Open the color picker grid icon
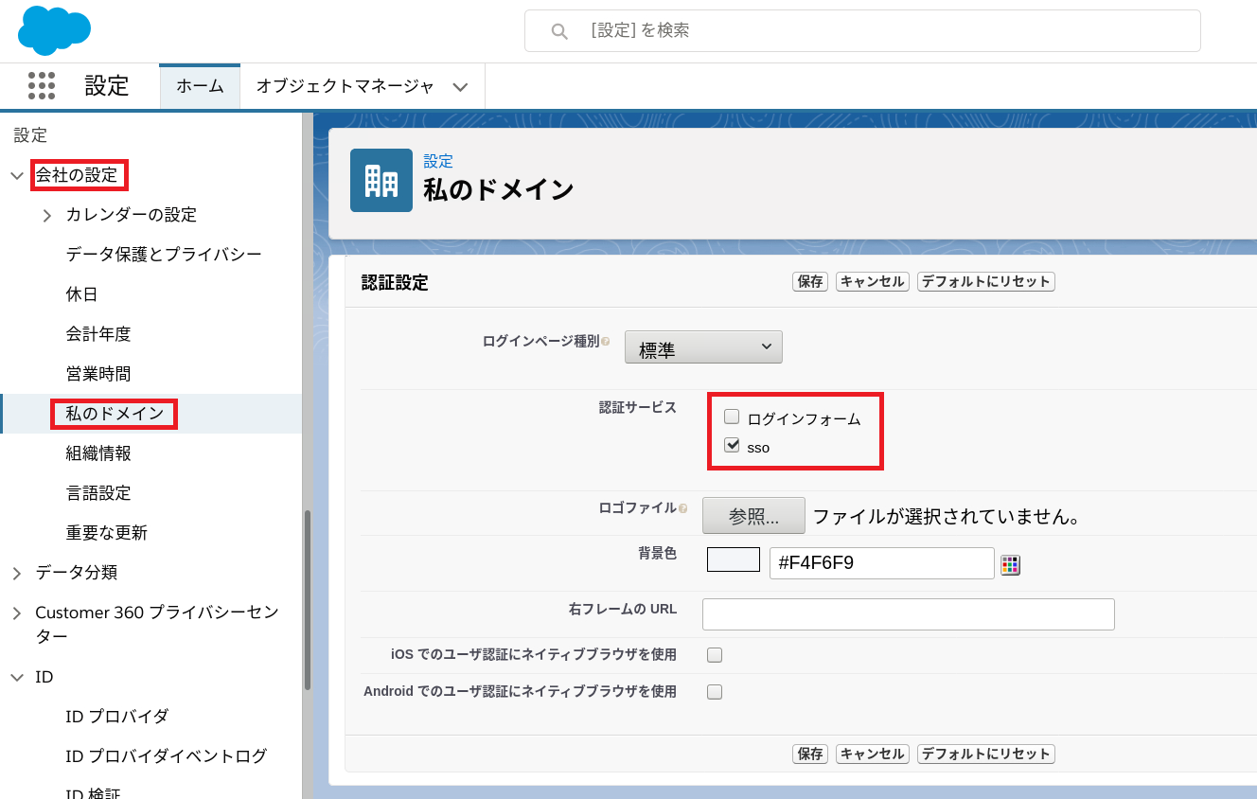The width and height of the screenshot is (1257, 799). (x=1010, y=565)
